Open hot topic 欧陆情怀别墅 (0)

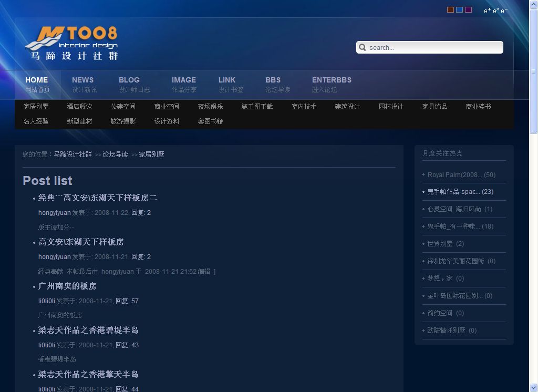click(452, 331)
